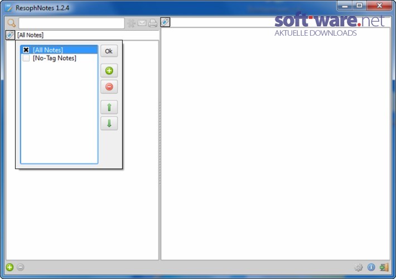Viewport: 396px width, 279px height.
Task: Open settings via the gear icon
Action: [x=358, y=267]
